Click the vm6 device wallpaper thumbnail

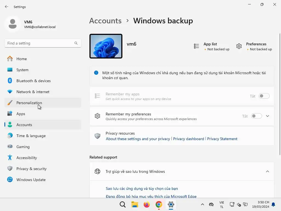(106, 46)
